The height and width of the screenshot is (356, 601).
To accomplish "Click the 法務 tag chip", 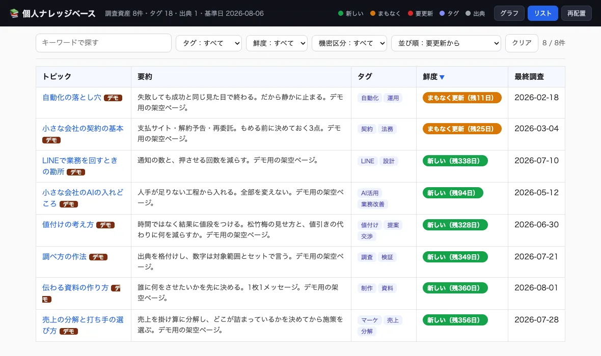I will pyautogui.click(x=387, y=129).
